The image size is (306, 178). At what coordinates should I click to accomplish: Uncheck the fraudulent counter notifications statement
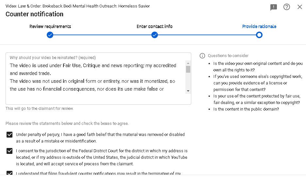tap(9, 173)
